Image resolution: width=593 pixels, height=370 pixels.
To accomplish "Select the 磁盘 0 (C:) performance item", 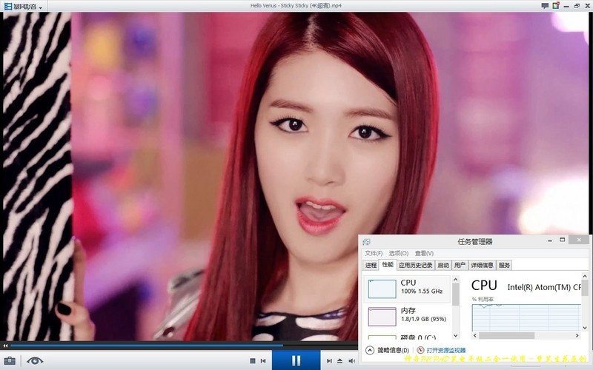I will pos(407,336).
